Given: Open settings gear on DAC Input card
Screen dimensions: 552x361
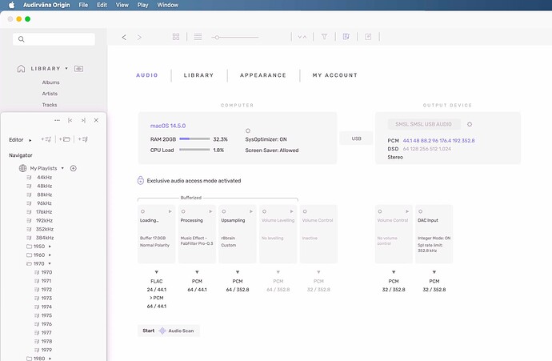Looking at the screenshot, I should click(420, 211).
